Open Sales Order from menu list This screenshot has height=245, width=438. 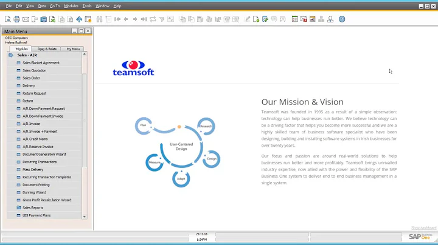[x=31, y=78]
